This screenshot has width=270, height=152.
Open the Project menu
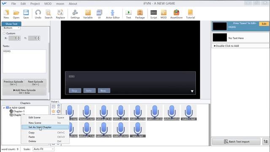point(35,4)
